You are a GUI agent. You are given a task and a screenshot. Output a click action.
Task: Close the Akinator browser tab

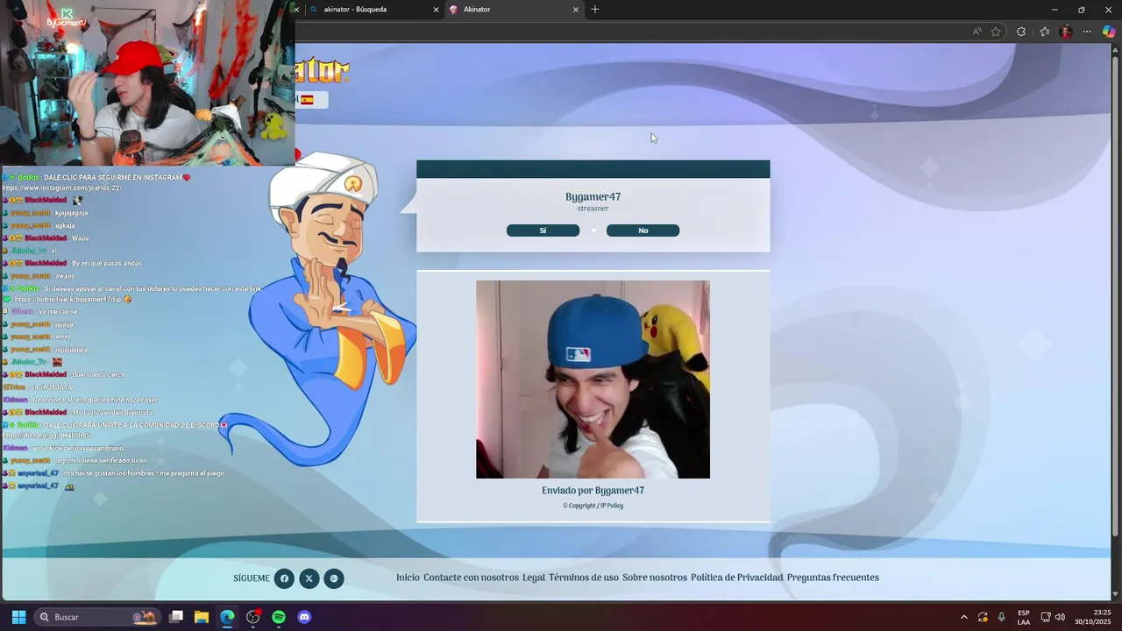(576, 10)
